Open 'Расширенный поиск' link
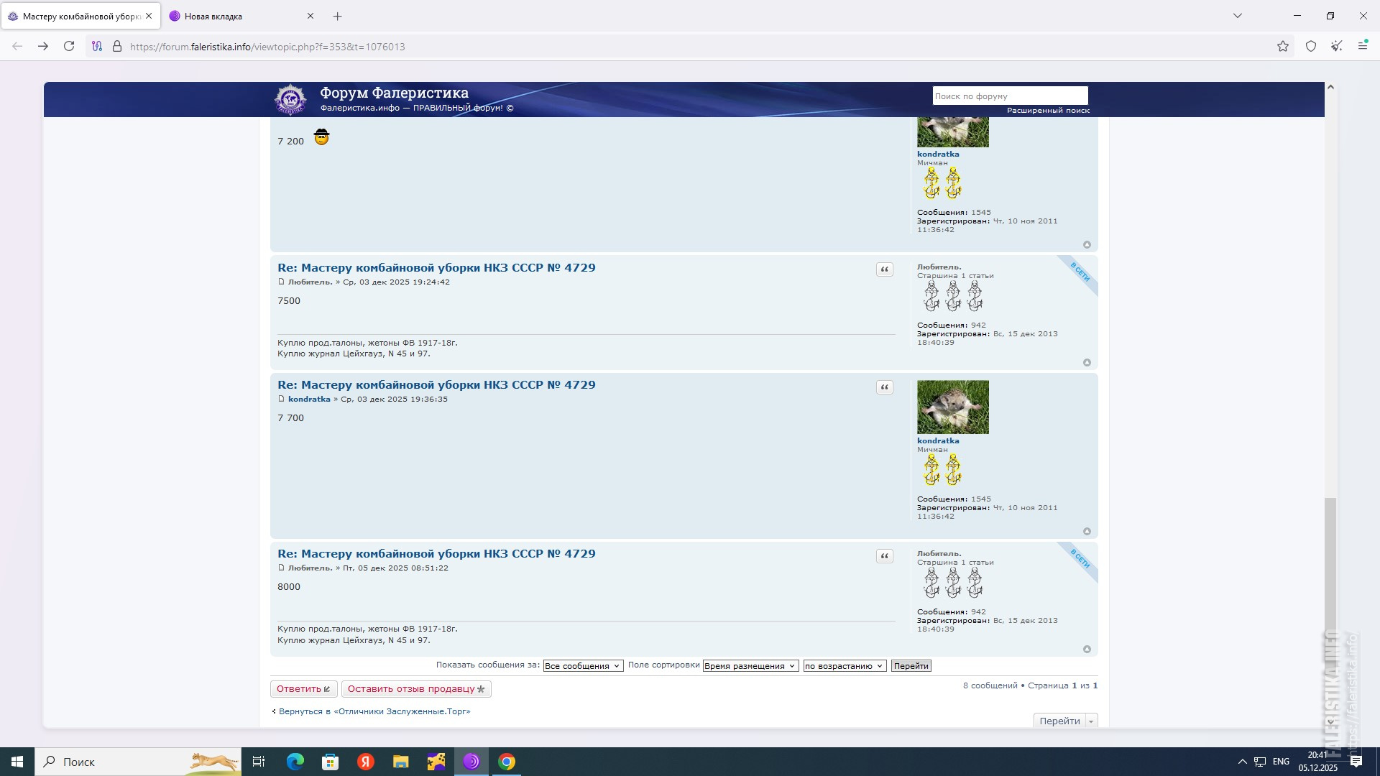This screenshot has width=1380, height=776. [x=1048, y=111]
